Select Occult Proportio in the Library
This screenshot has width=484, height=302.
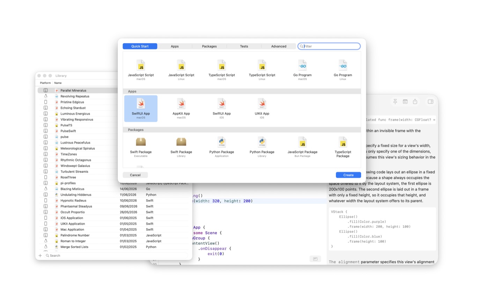pos(113,212)
